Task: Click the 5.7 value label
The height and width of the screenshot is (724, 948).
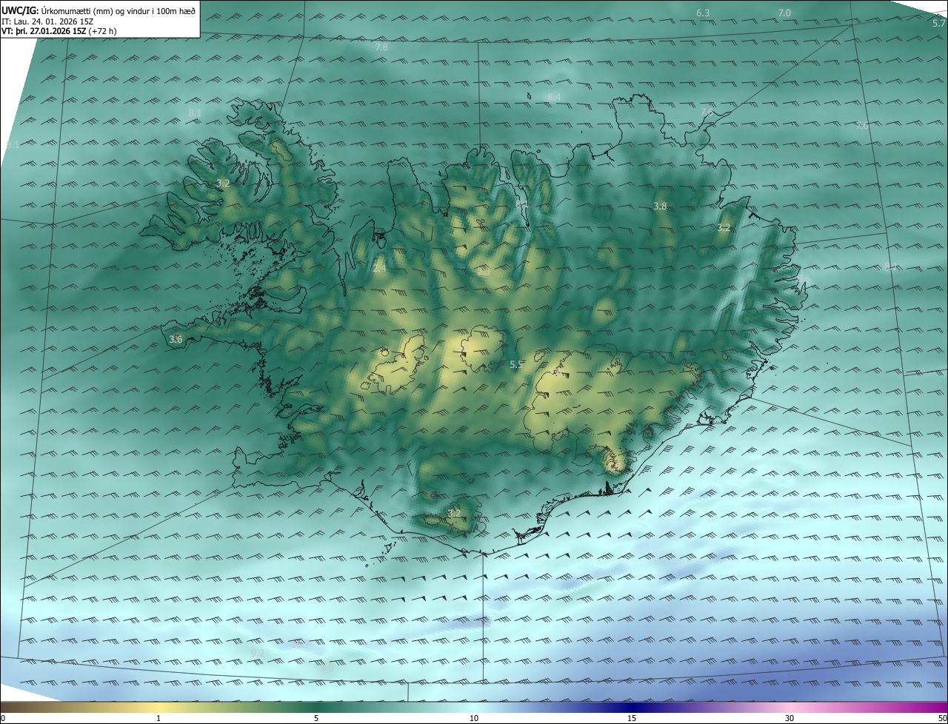Action: 938,24
